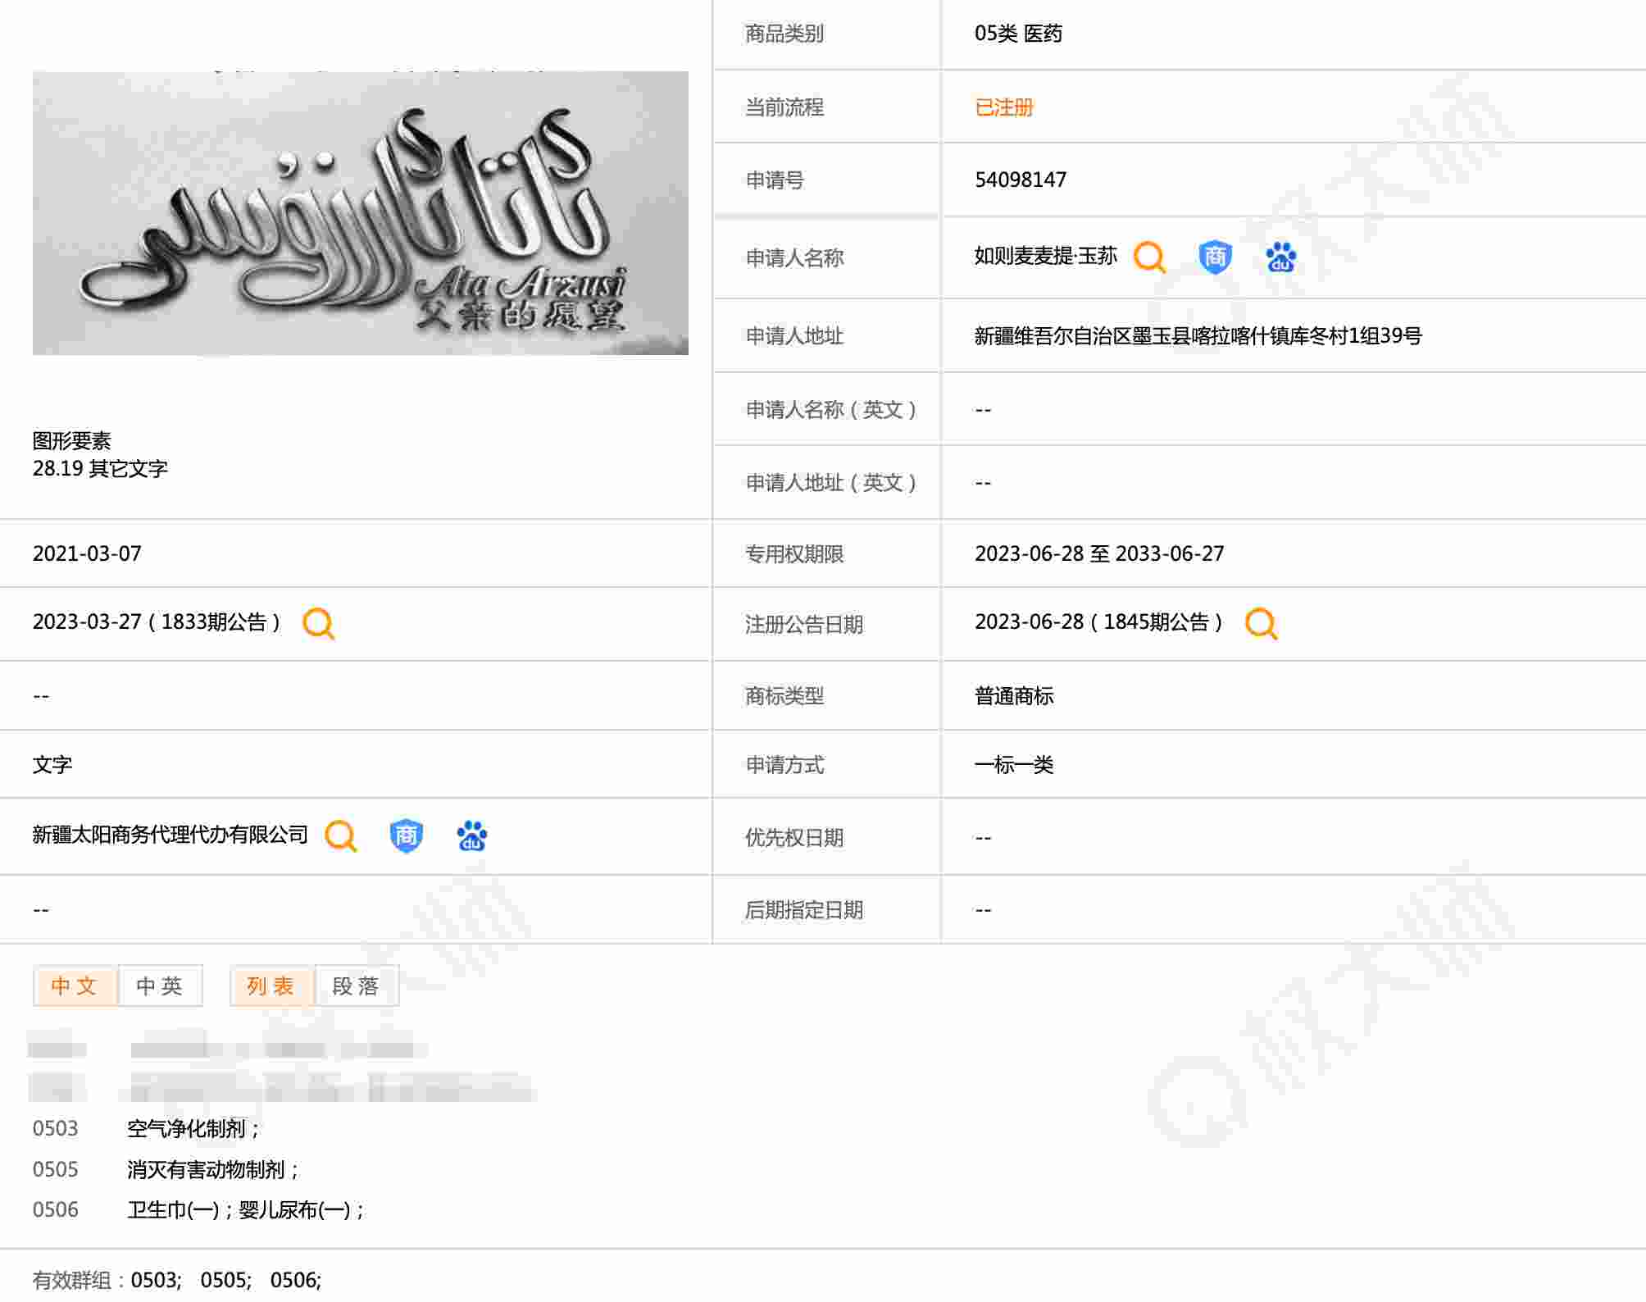1646x1302 pixels.
Task: Click 2023-03-27 (1833期公告) announcement text
Action: click(x=156, y=622)
